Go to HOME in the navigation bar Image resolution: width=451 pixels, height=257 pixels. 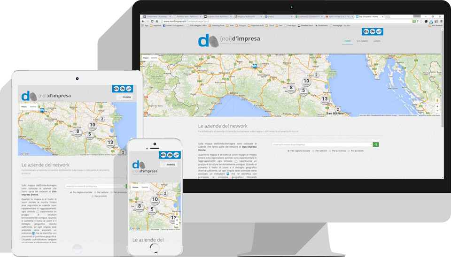click(348, 41)
